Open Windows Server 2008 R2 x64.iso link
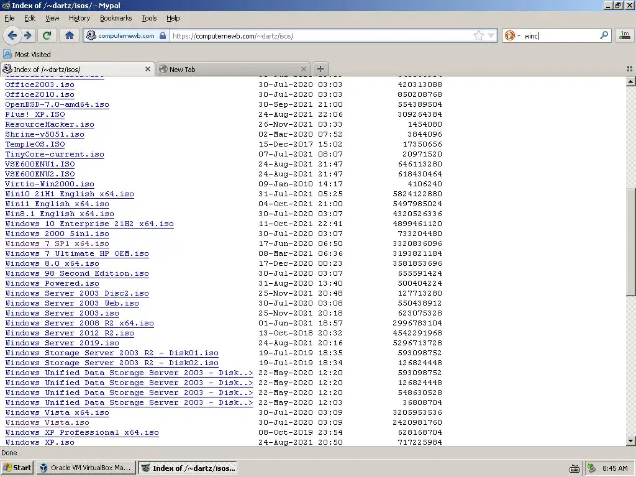Screen dimensions: 636x477 pyautogui.click(x=79, y=323)
